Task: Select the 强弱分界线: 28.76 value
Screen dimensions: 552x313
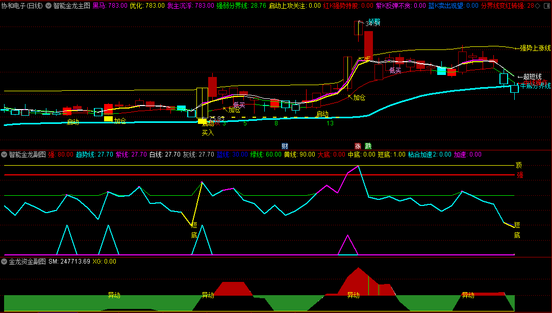Action: (241, 6)
